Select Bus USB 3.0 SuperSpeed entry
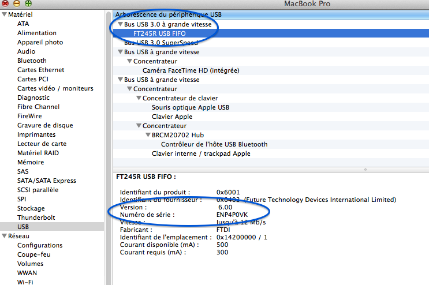Viewport: 429px width, 285px height. coord(161,43)
